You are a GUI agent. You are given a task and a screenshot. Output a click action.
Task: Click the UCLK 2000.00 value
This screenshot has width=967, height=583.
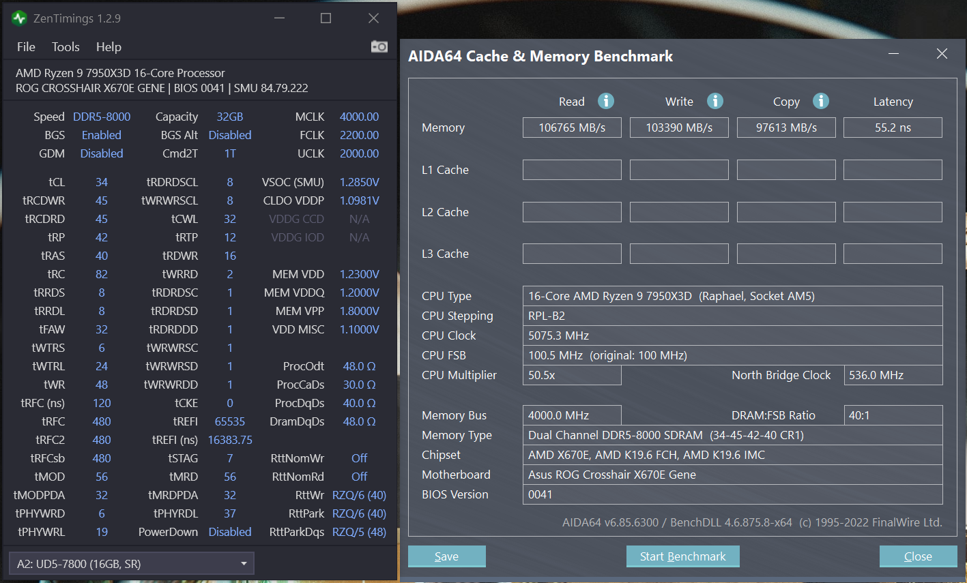click(x=359, y=153)
